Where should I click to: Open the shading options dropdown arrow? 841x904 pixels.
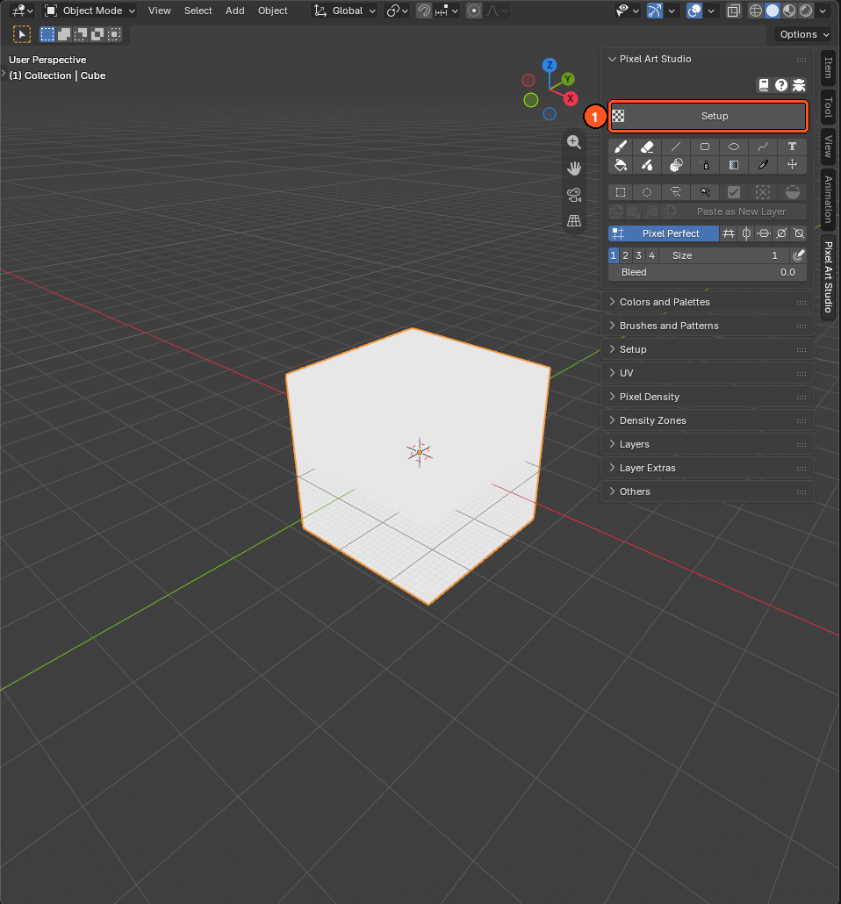point(823,11)
